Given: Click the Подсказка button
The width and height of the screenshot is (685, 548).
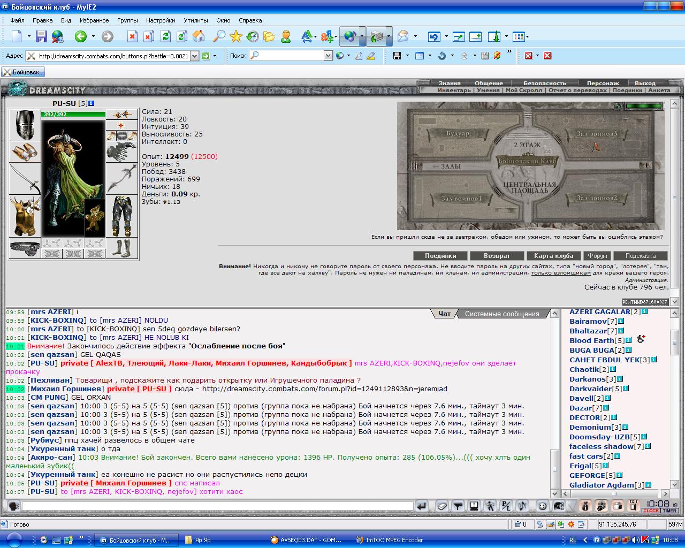Looking at the screenshot, I should pyautogui.click(x=640, y=256).
